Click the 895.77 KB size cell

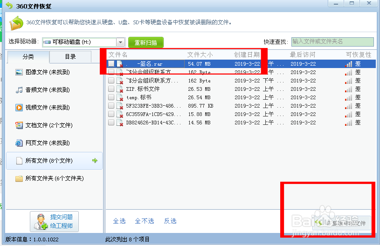pyautogui.click(x=200, y=106)
